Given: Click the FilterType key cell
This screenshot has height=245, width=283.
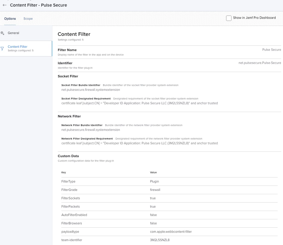Looking at the screenshot, I should [69, 181].
